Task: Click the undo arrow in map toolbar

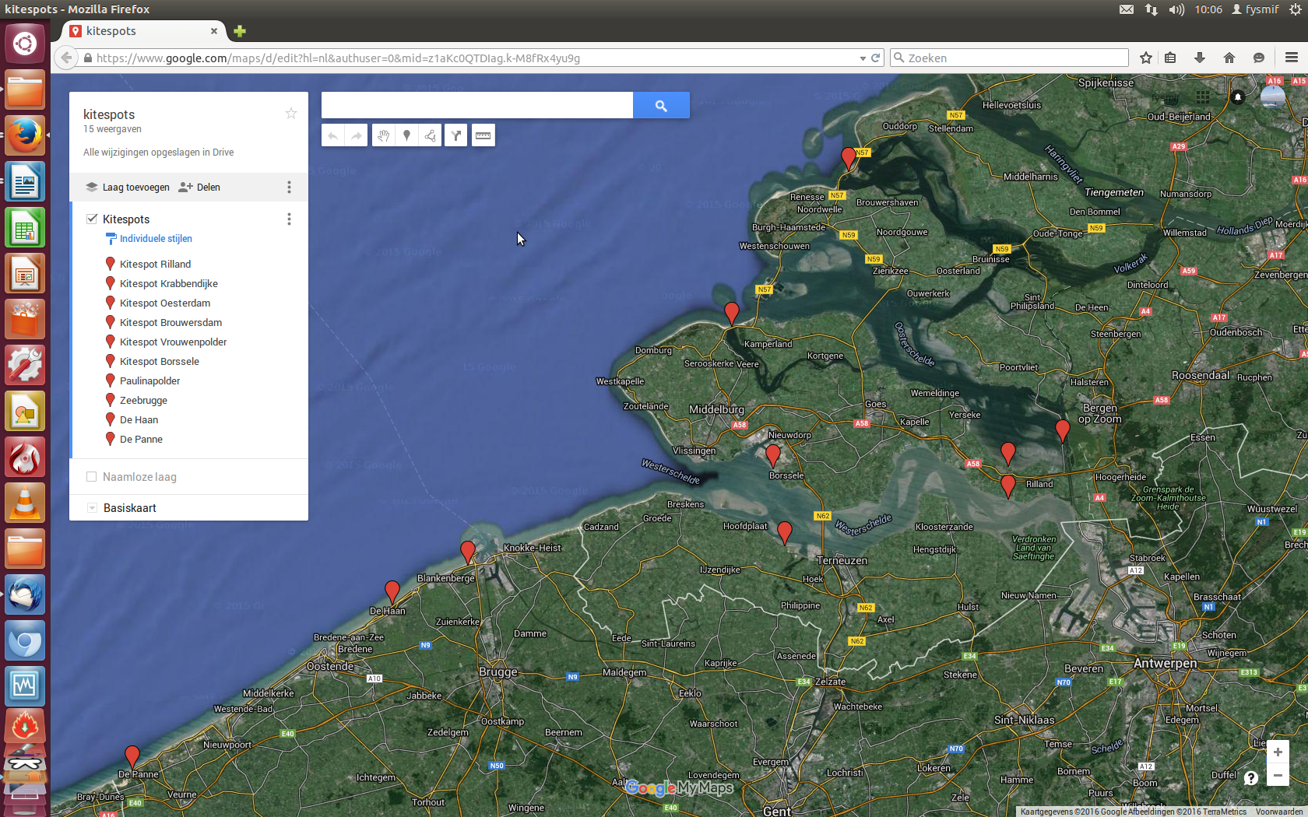Action: click(333, 135)
